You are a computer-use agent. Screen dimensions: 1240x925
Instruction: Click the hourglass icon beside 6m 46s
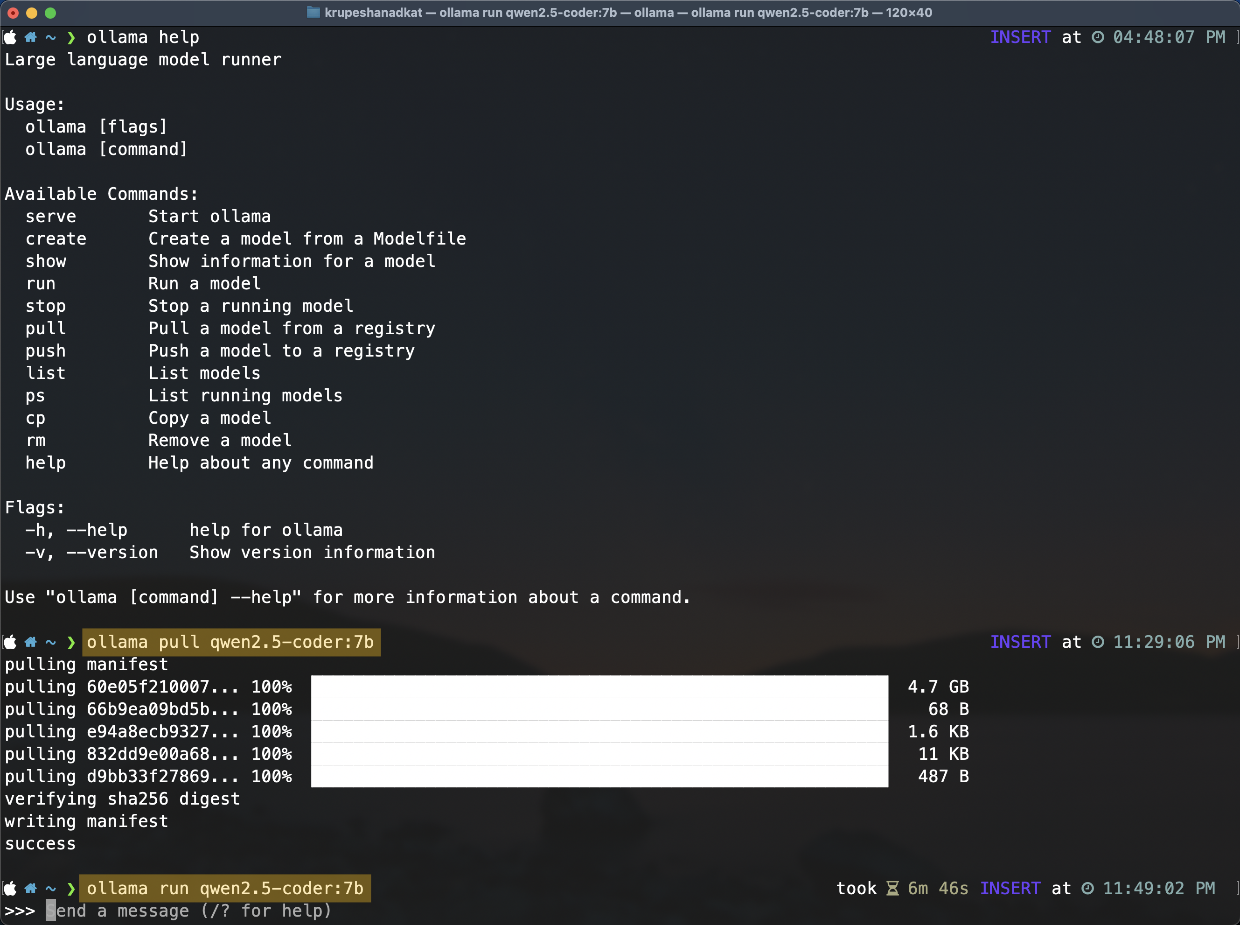(x=892, y=889)
